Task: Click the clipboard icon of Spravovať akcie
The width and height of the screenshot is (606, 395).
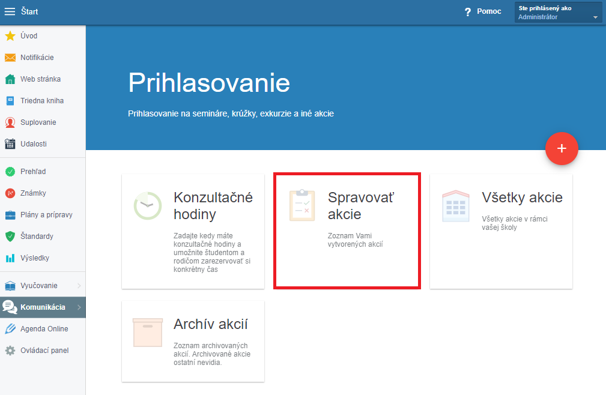Action: 302,205
